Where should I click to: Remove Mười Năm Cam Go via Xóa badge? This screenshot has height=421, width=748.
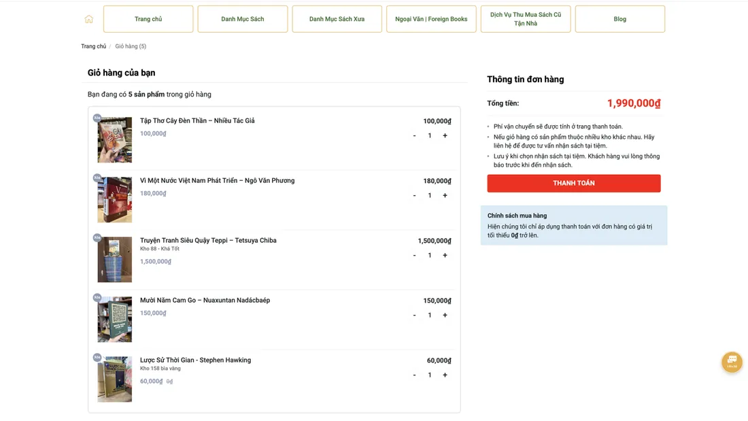pos(97,297)
